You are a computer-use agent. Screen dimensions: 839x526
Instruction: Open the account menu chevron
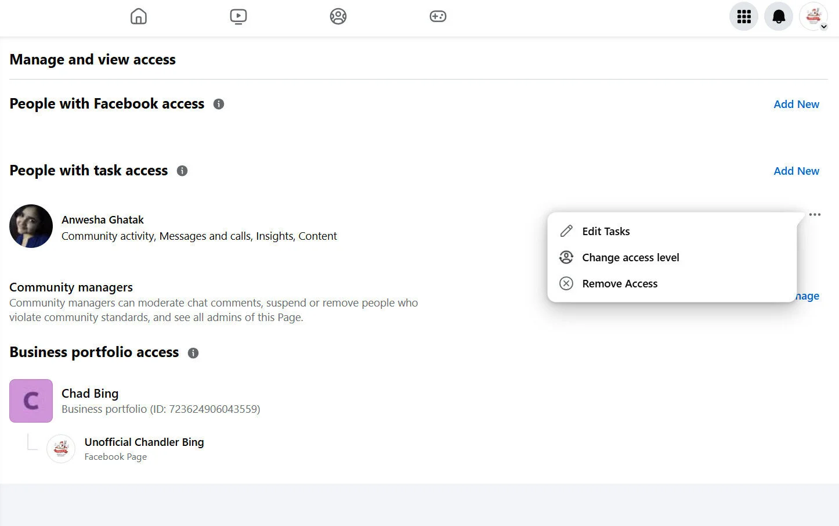(x=823, y=26)
